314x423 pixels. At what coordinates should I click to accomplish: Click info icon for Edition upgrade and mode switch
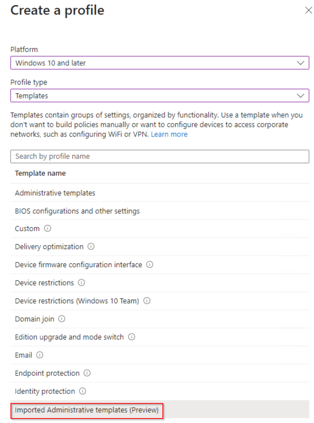pos(131,337)
